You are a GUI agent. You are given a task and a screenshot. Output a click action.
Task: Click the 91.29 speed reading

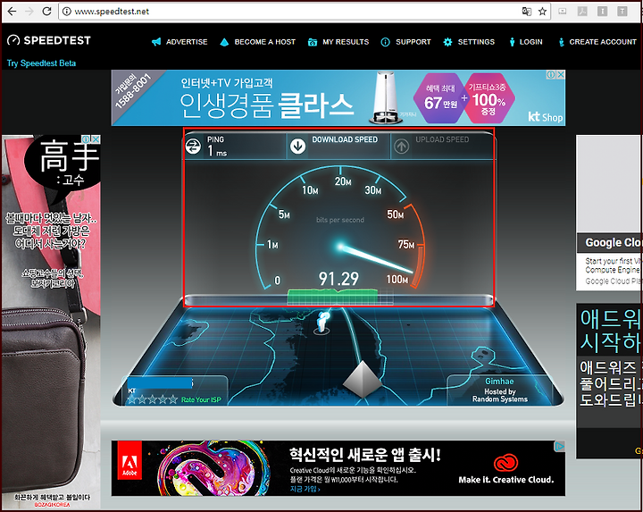tap(338, 279)
